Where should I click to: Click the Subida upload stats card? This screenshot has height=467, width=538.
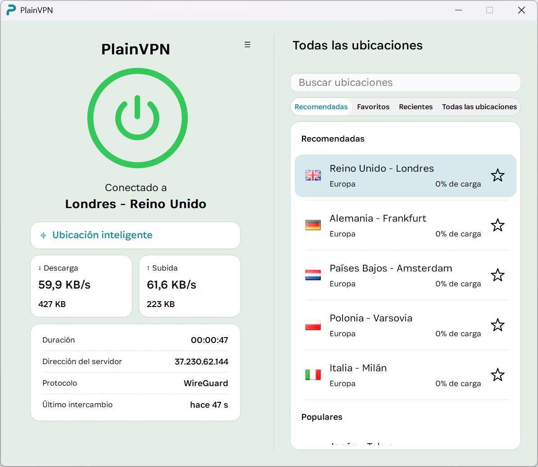(190, 286)
